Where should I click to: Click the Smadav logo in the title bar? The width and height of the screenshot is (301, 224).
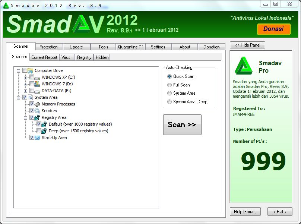[6, 5]
